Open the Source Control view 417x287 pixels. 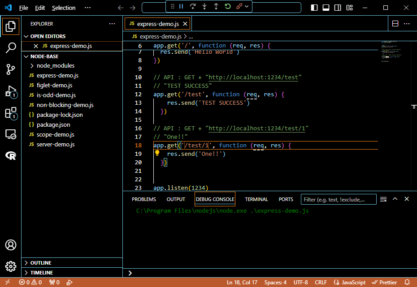(11, 69)
